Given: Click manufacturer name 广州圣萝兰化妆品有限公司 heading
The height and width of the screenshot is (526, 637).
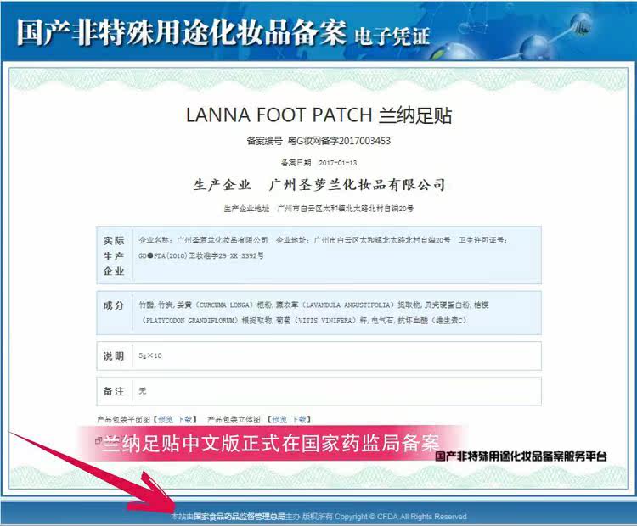Looking at the screenshot, I should [357, 185].
